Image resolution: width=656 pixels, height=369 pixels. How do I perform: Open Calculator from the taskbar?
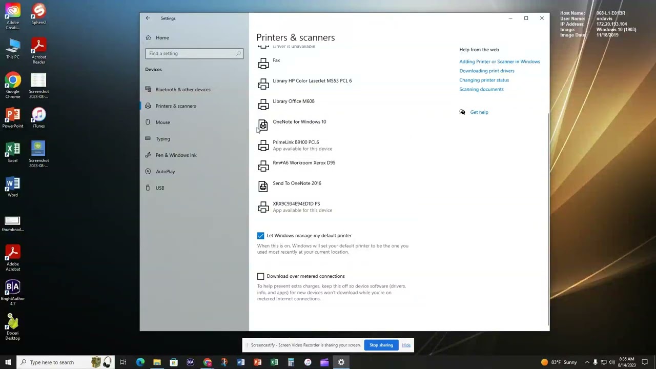291,362
